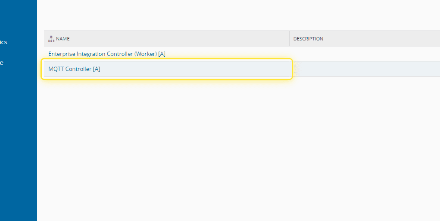Click the word "MQTT" in the second row
Screen dimensions: 440x221
56,69
